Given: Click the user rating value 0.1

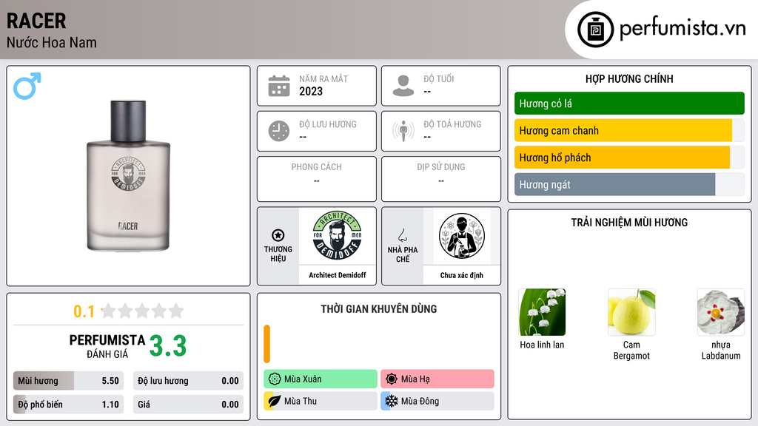Looking at the screenshot, I should [84, 311].
